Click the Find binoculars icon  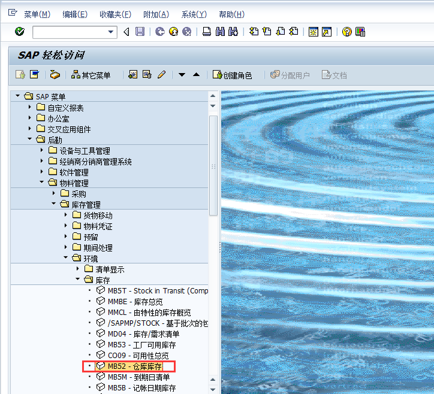coord(220,32)
